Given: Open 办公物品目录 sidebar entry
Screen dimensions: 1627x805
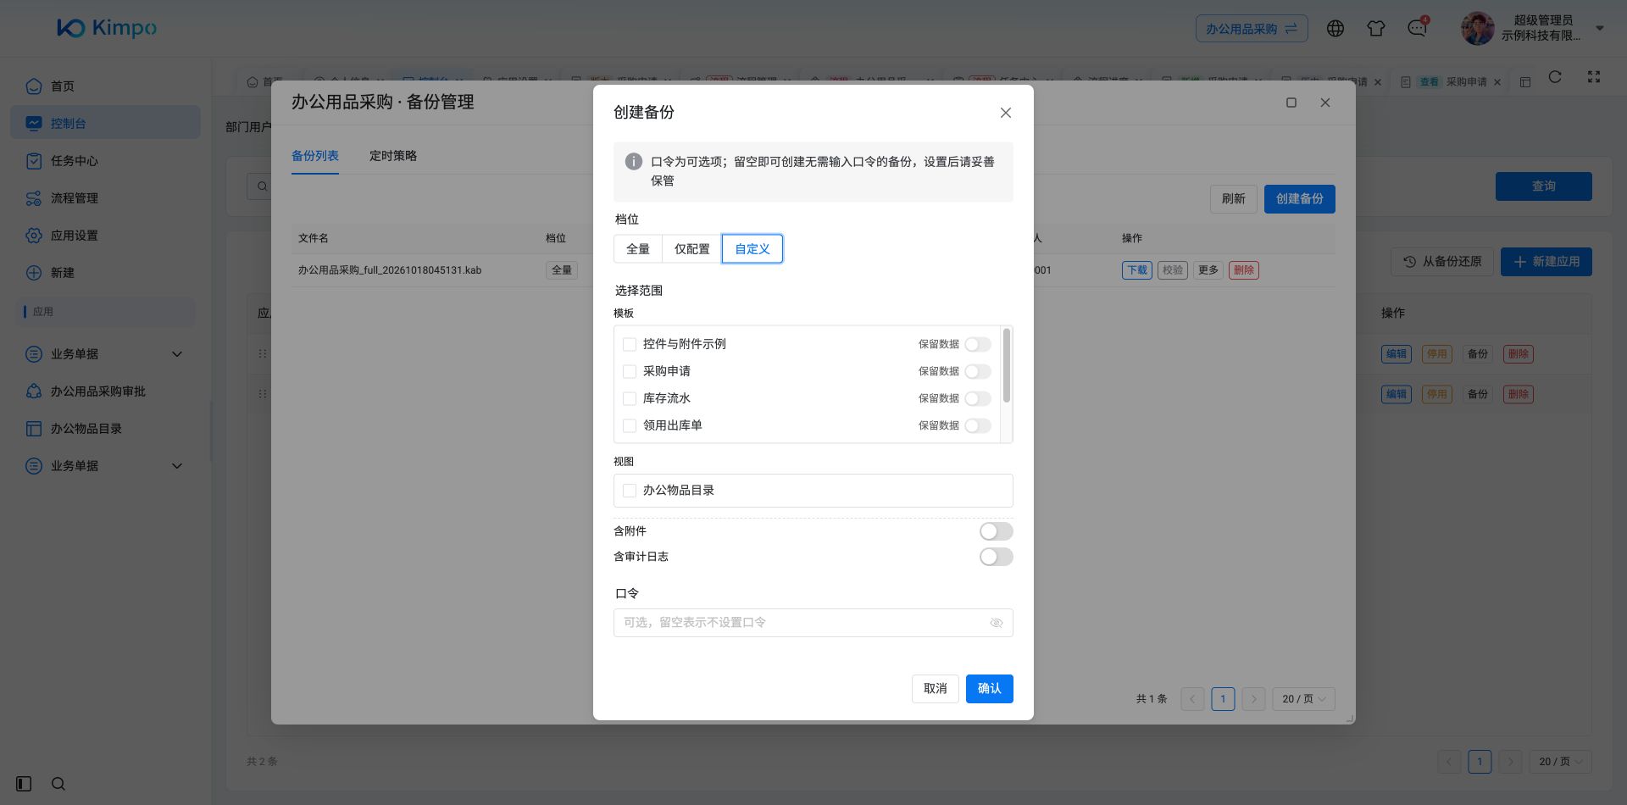Looking at the screenshot, I should click(x=105, y=428).
